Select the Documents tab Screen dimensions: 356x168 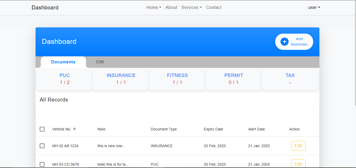[63, 62]
